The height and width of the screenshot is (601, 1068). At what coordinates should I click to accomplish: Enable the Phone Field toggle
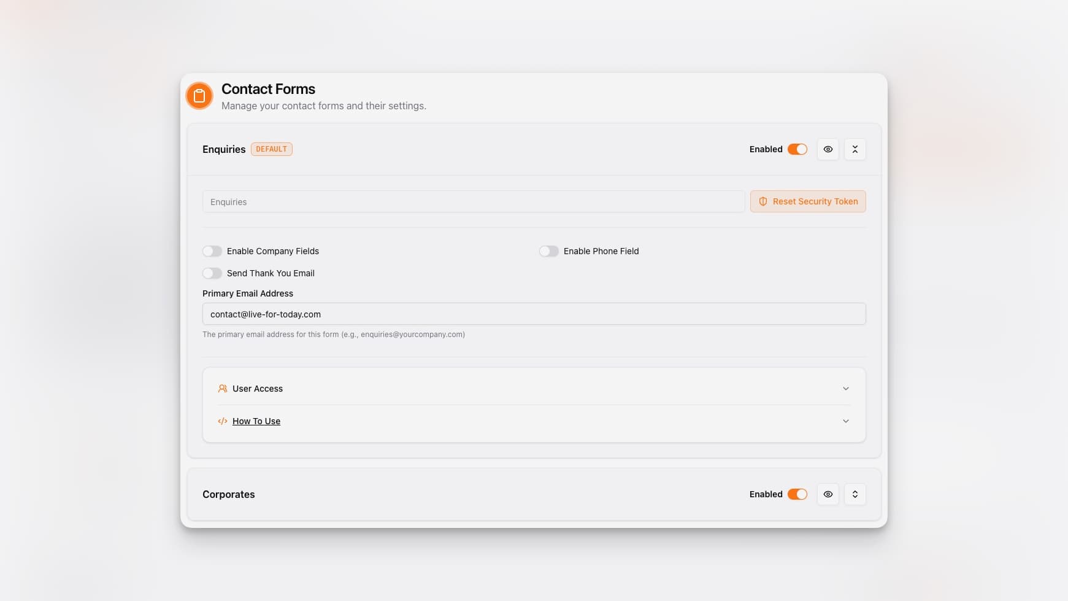click(549, 251)
